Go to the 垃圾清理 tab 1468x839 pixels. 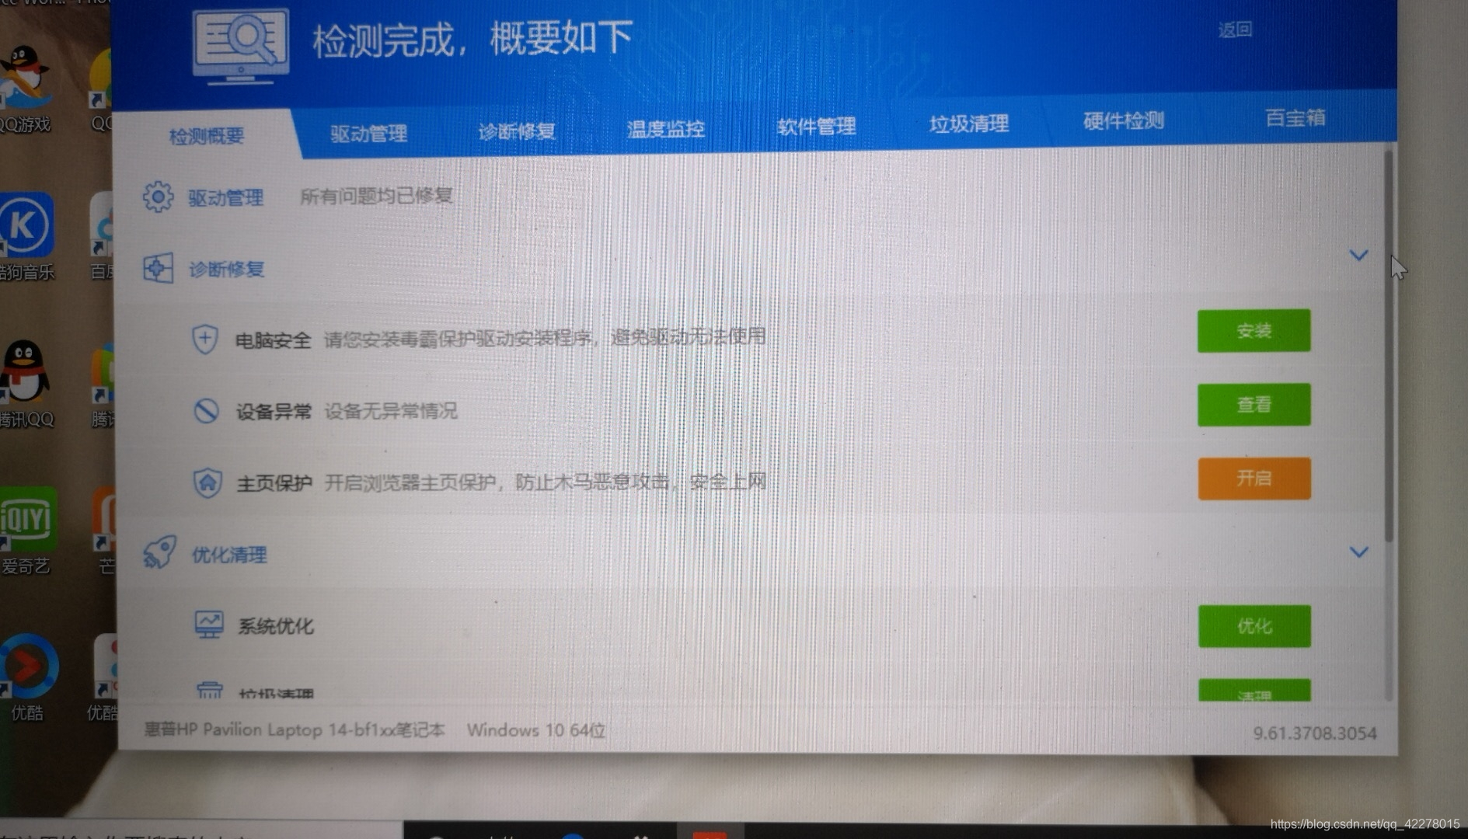click(969, 124)
